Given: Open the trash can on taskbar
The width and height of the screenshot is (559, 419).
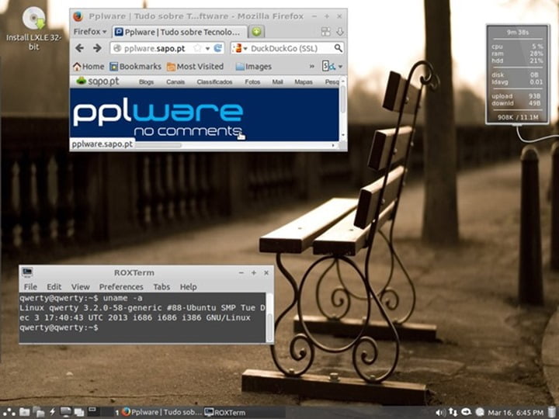Looking at the screenshot, I should coord(551,412).
